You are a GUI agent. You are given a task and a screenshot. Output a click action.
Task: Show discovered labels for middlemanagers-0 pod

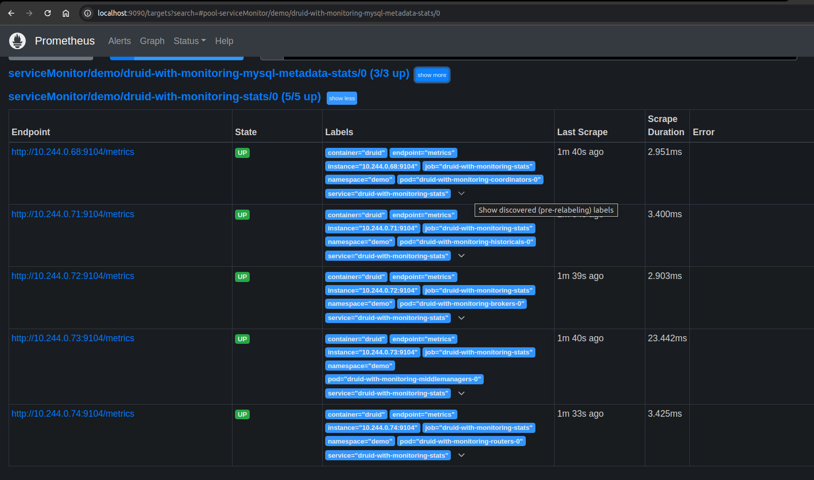pos(461,393)
